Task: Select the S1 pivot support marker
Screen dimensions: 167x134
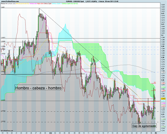Action: point(155,118)
